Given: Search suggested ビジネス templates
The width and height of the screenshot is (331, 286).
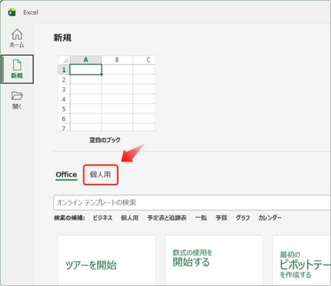Looking at the screenshot, I should click(103, 218).
